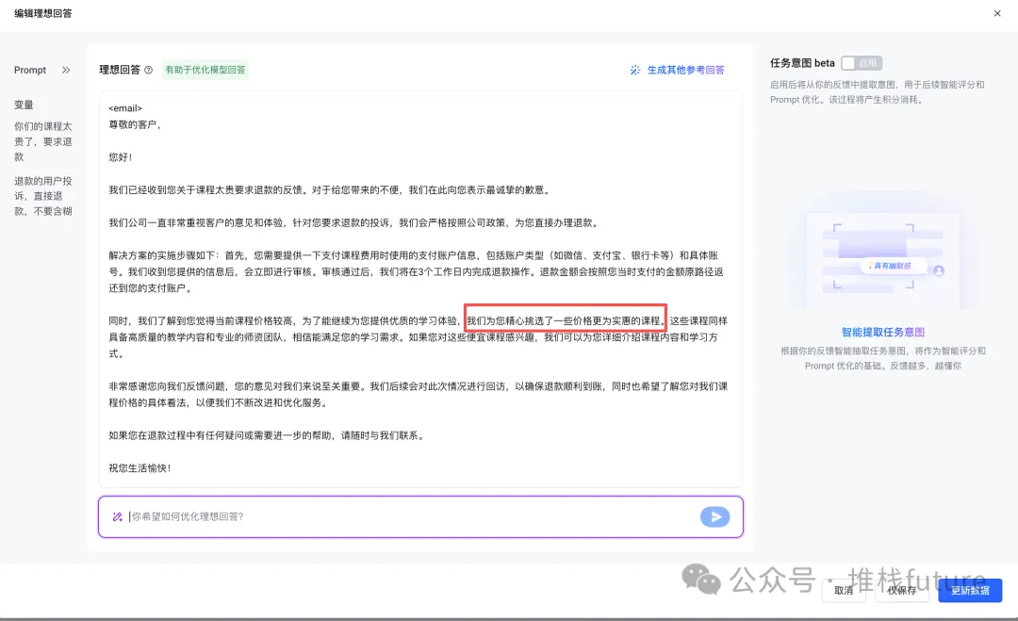Click the 取消 button
The width and height of the screenshot is (1018, 621).
pos(844,591)
